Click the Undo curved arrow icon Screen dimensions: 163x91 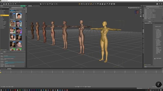[x=16, y=4]
